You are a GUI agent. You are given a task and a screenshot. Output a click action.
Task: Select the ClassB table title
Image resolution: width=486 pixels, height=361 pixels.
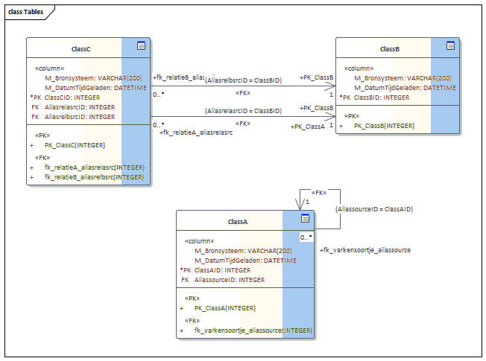tap(389, 49)
